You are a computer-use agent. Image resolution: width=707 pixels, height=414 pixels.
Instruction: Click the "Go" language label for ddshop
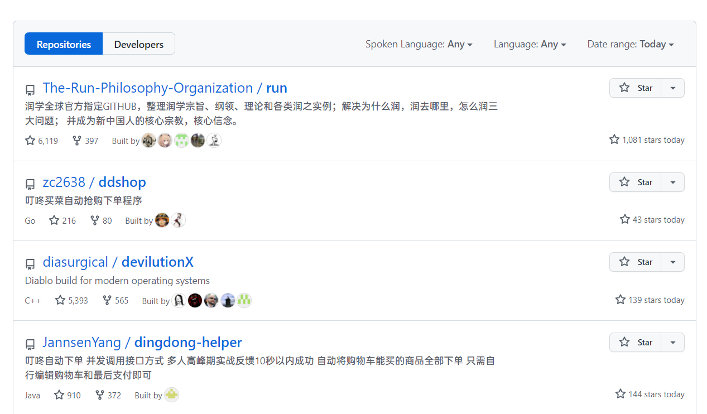tap(30, 221)
